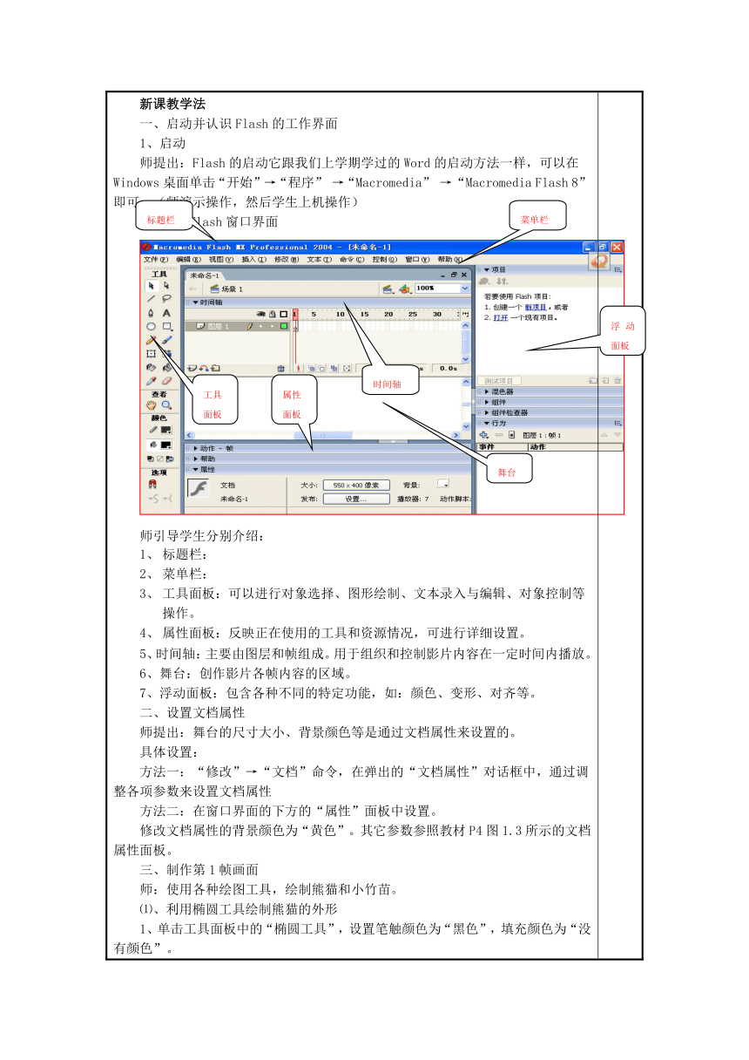Toggle the No Color button
This screenshot has height=1060, width=749.
point(160,459)
